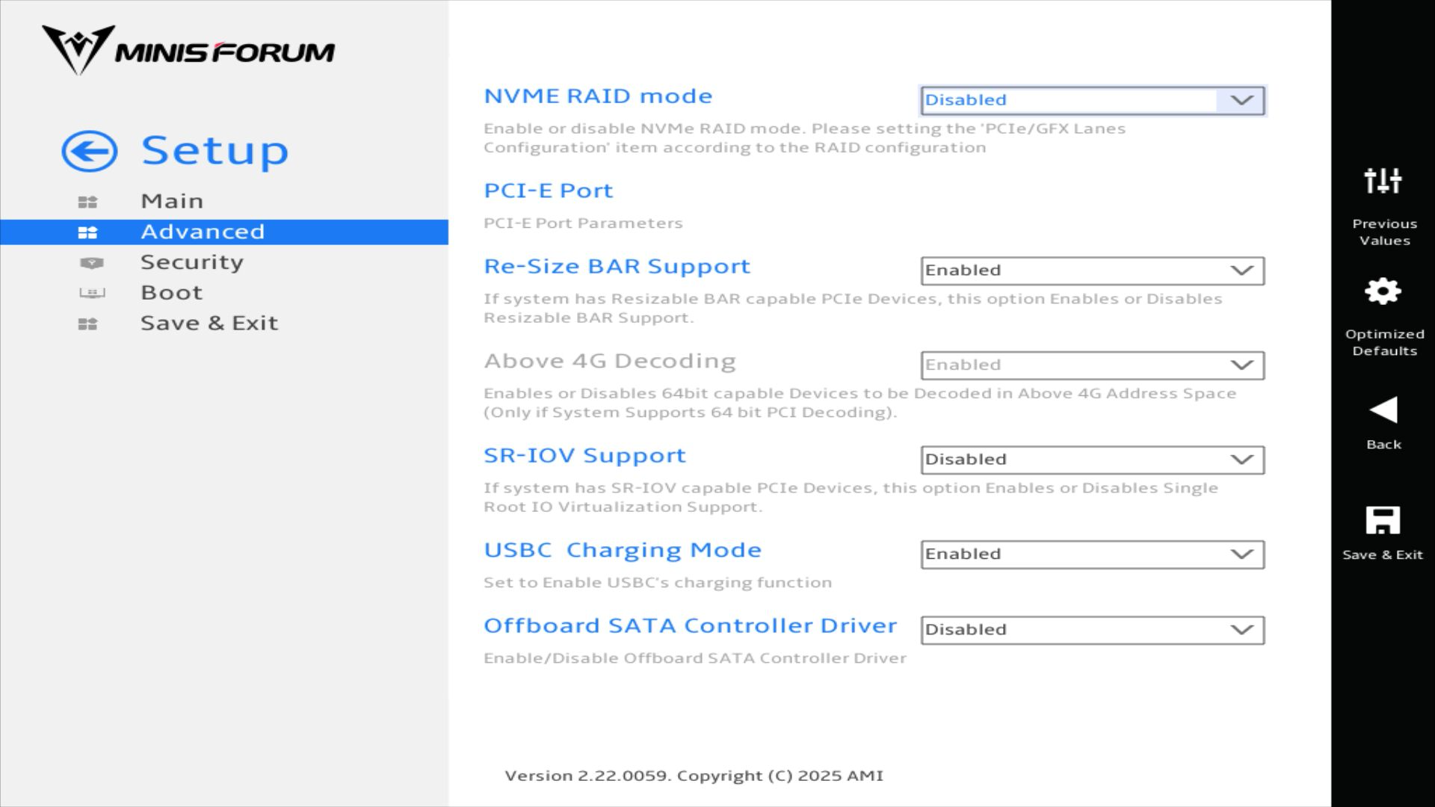This screenshot has width=1435, height=807.
Task: Open the NVME RAID mode dropdown
Action: click(x=1092, y=100)
